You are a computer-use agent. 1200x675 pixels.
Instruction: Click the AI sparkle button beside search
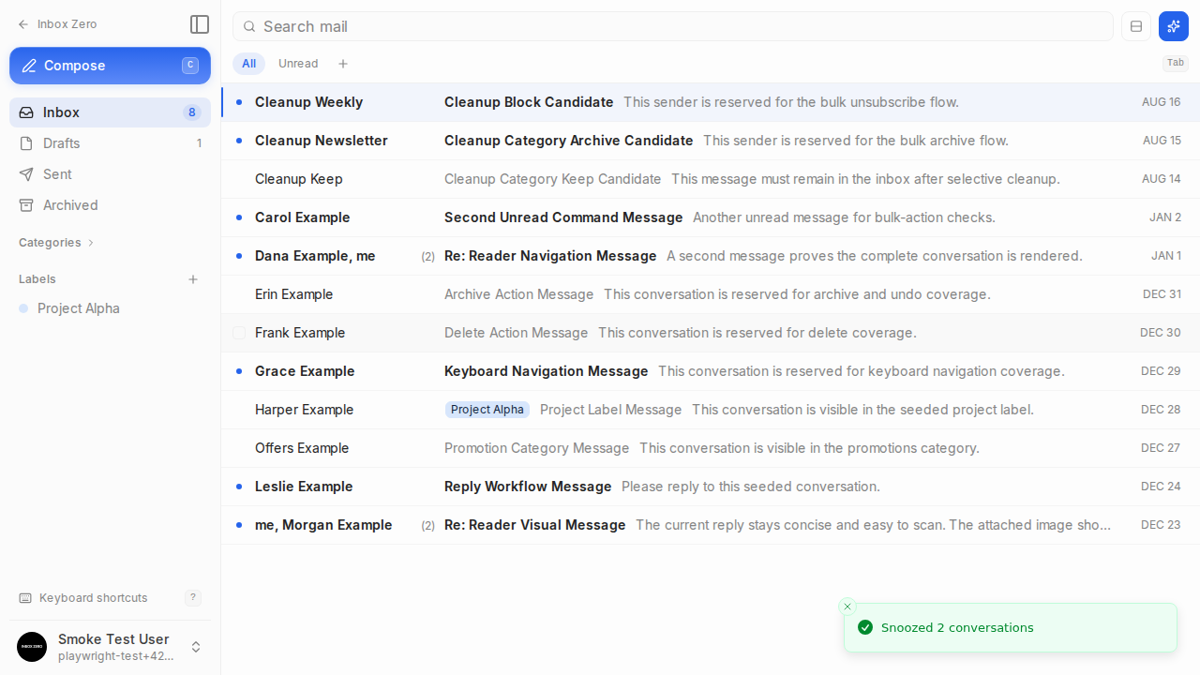click(x=1174, y=26)
